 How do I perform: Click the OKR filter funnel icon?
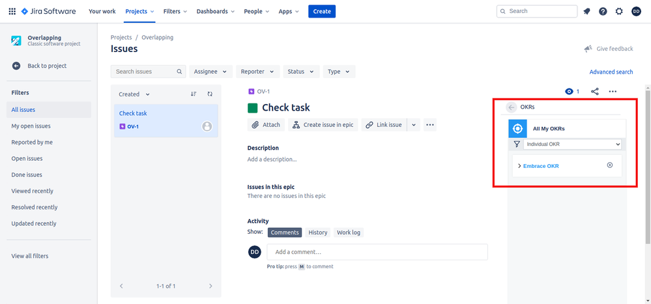516,145
